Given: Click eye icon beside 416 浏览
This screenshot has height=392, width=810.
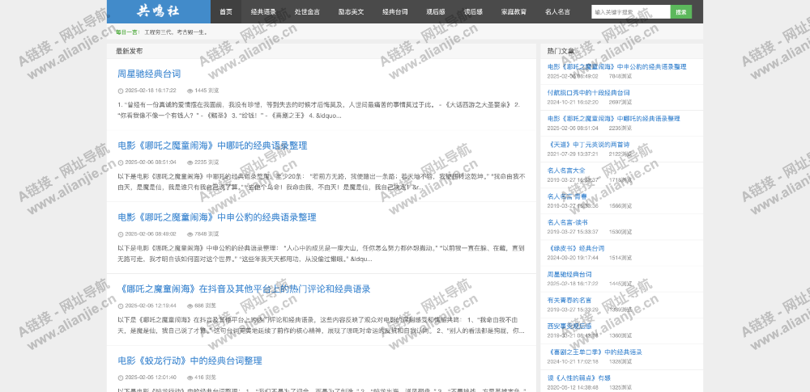Looking at the screenshot, I should pyautogui.click(x=190, y=377).
